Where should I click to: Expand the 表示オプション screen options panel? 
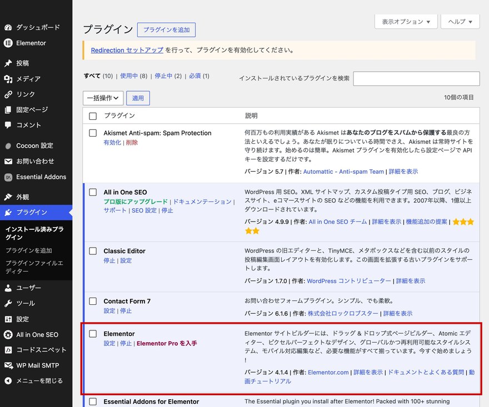pos(406,22)
